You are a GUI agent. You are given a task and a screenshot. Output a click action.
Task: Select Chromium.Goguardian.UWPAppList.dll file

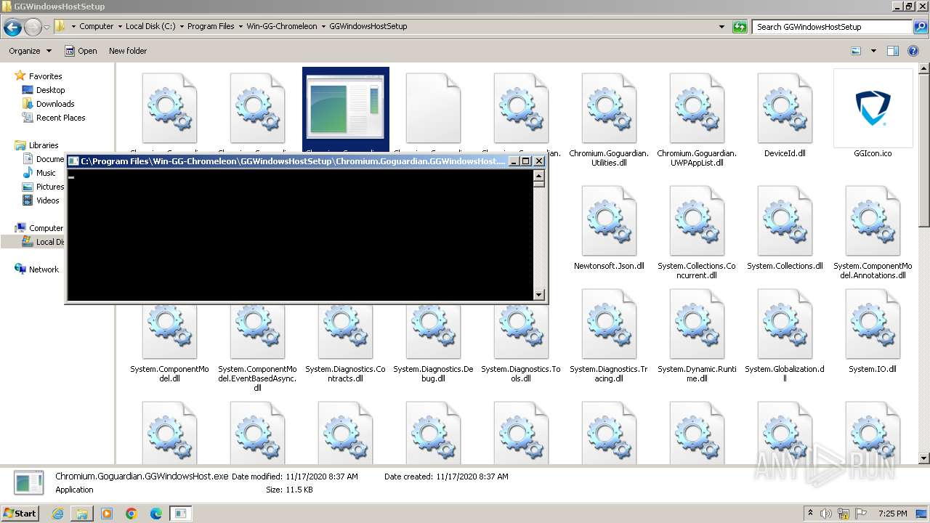pos(697,120)
